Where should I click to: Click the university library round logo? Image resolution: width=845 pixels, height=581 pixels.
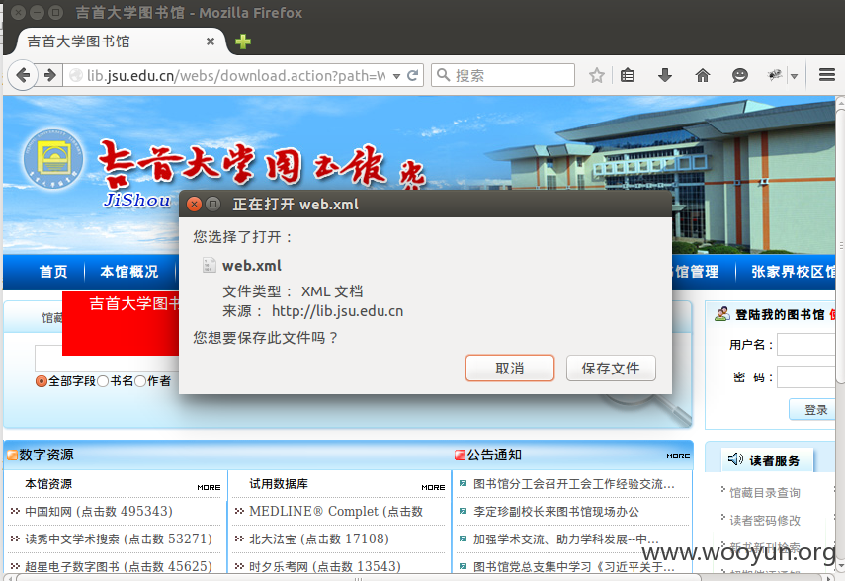pyautogui.click(x=52, y=159)
